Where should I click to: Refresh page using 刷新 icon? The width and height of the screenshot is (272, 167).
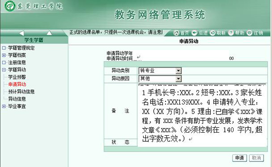212,33
